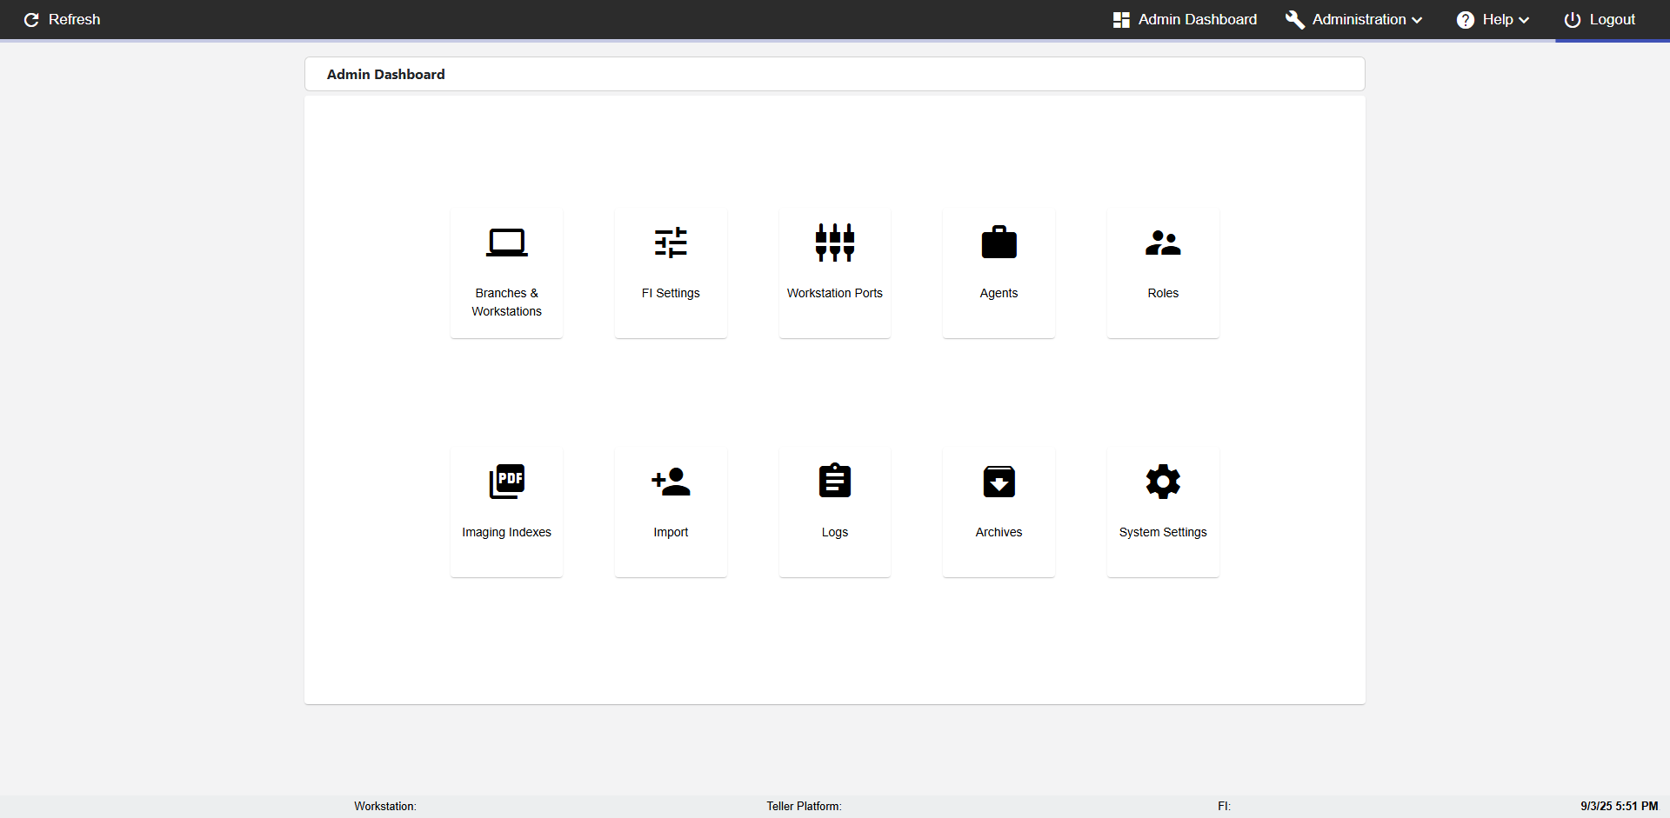Click the FI: status bar entry

point(1224,806)
